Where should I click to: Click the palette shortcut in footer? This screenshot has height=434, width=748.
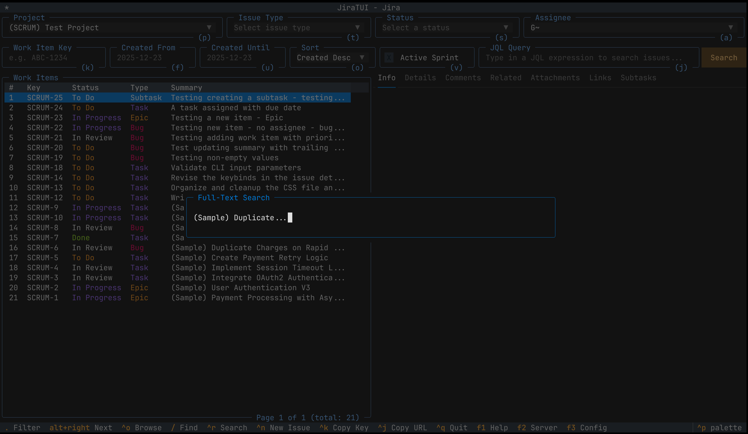720,428
